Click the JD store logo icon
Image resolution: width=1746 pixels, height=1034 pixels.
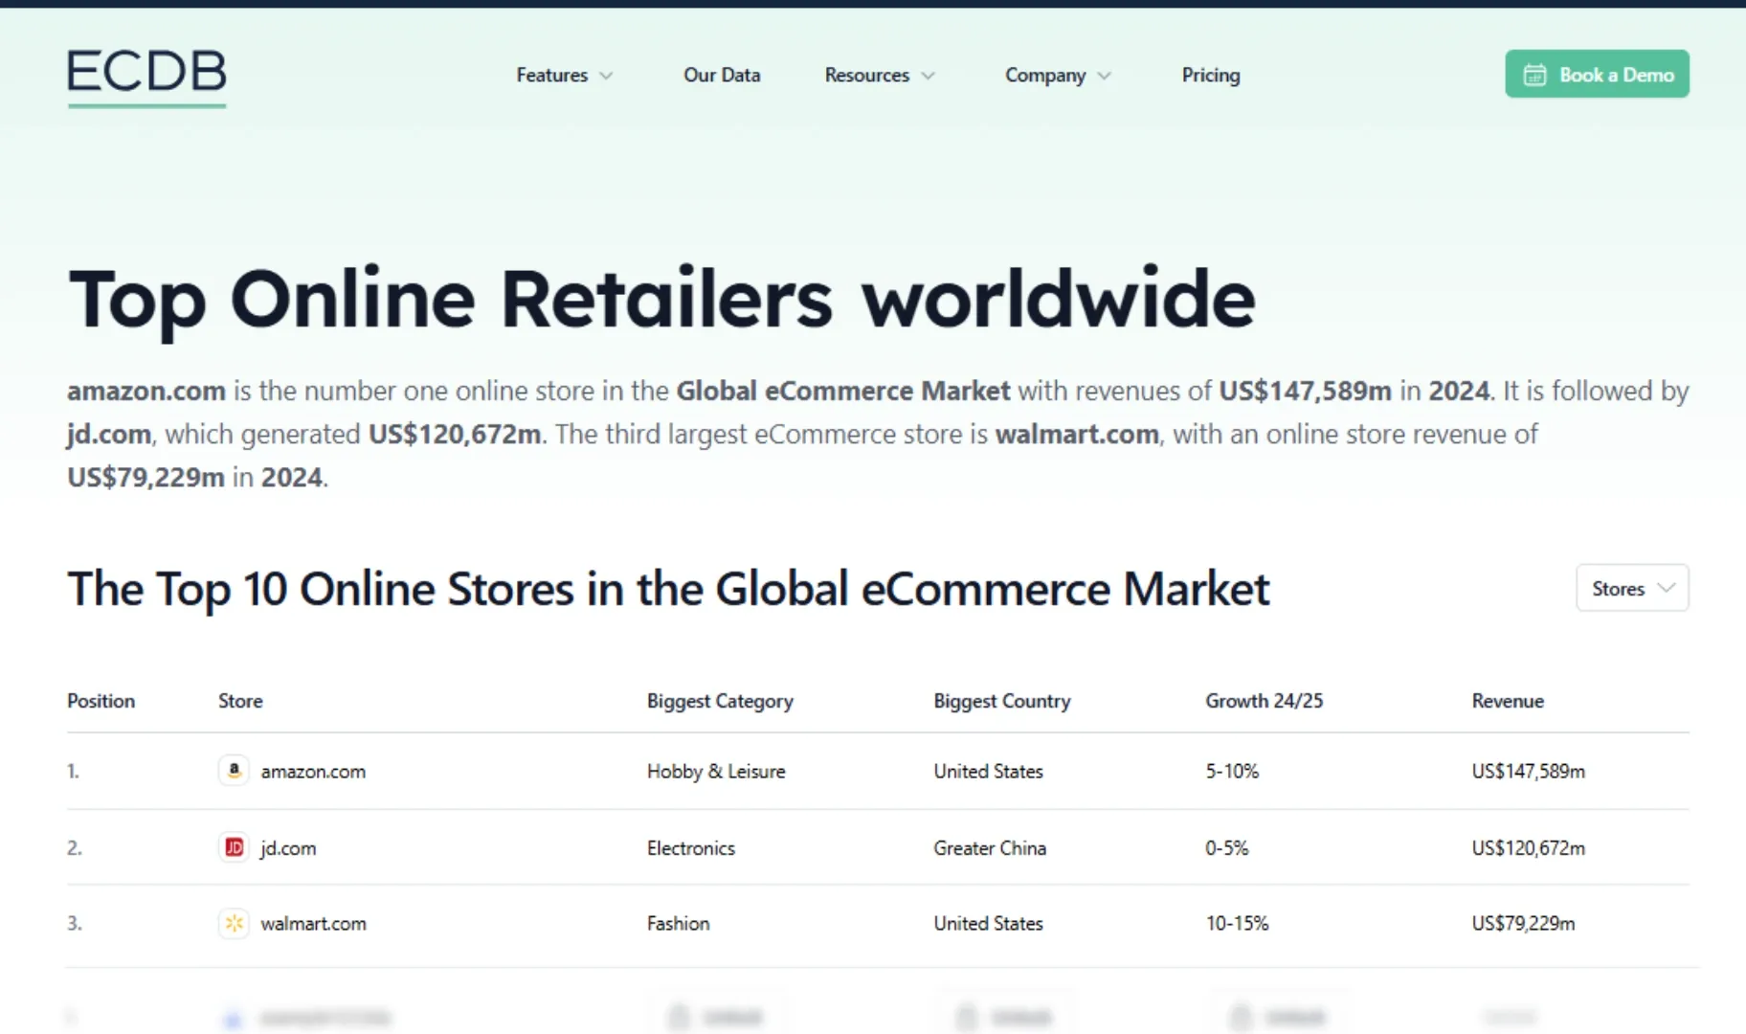[x=234, y=847]
